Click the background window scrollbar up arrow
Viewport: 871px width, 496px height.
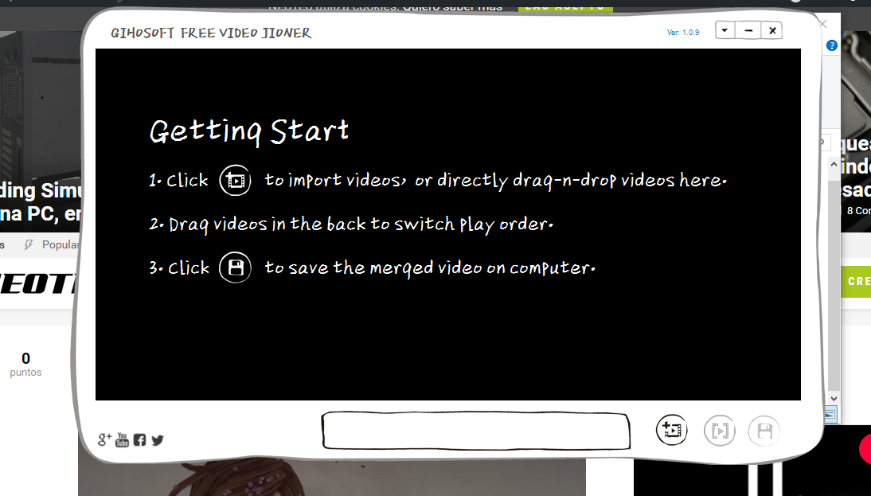[834, 165]
